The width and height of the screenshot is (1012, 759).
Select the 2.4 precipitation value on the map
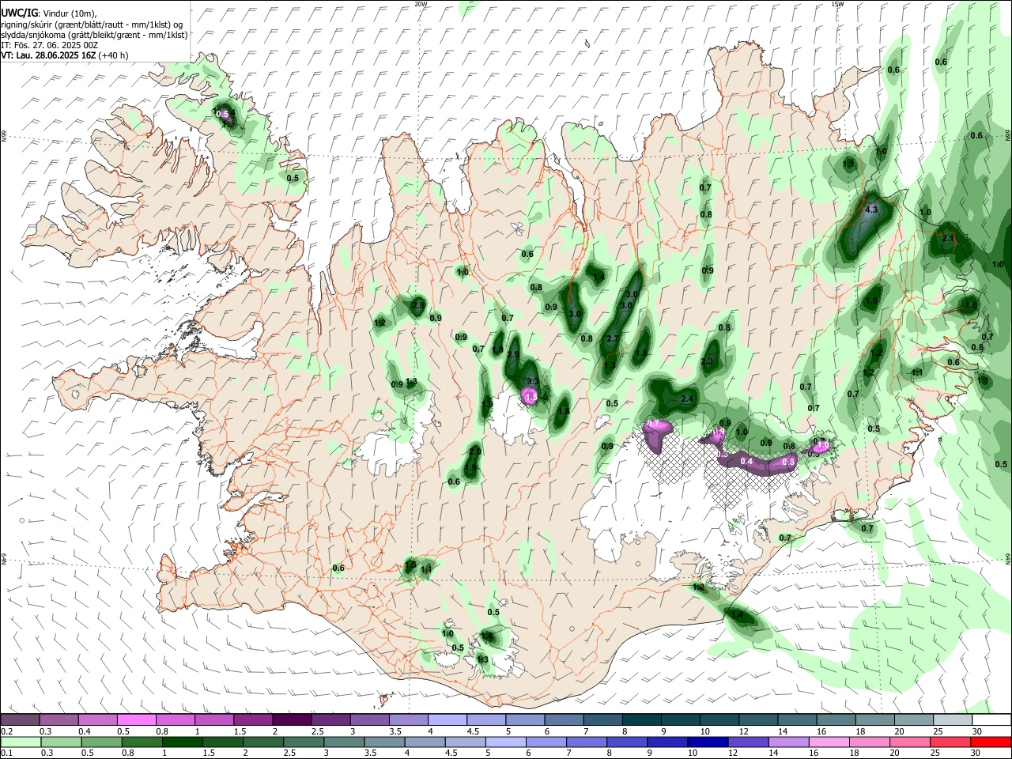[x=687, y=399]
